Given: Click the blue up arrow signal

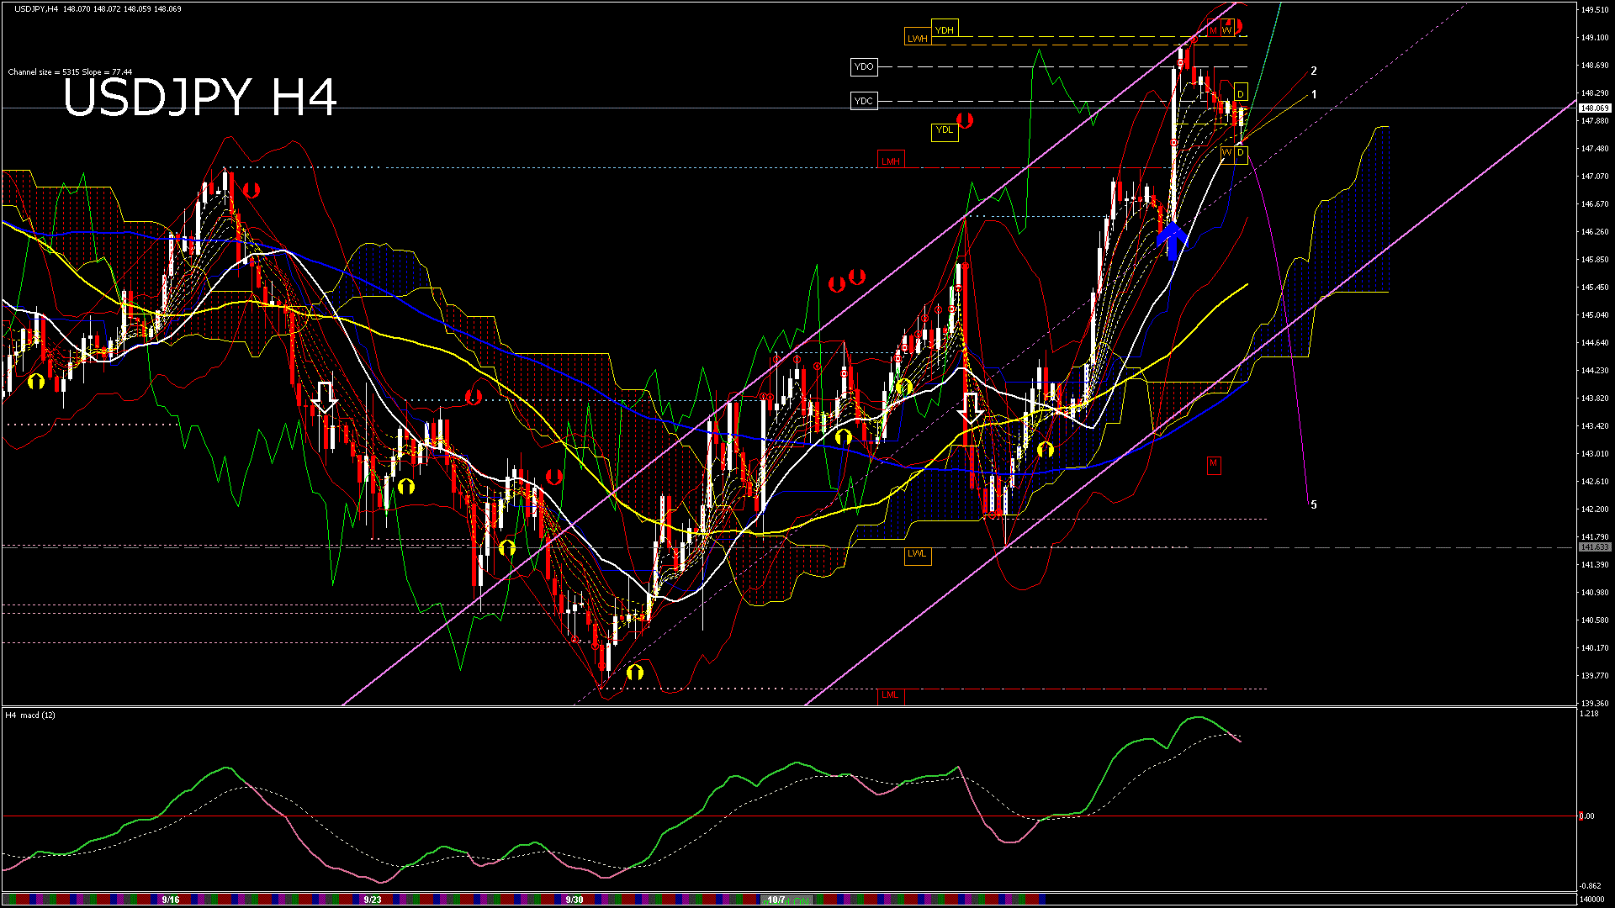Looking at the screenshot, I should tap(1173, 240).
